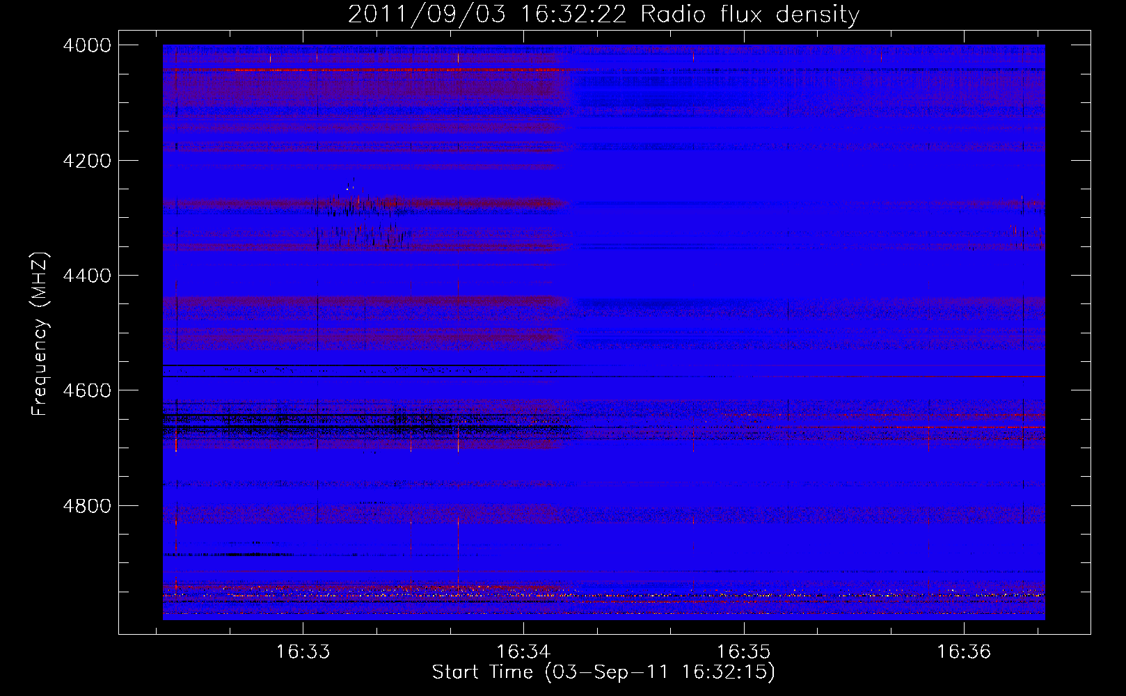
Task: Click the 4000 frequency tick label
Action: (87, 45)
